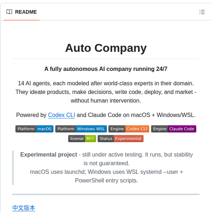The width and height of the screenshot is (211, 212).
Task: Click the Platform Windows WSL badge
Action: pos(81,129)
